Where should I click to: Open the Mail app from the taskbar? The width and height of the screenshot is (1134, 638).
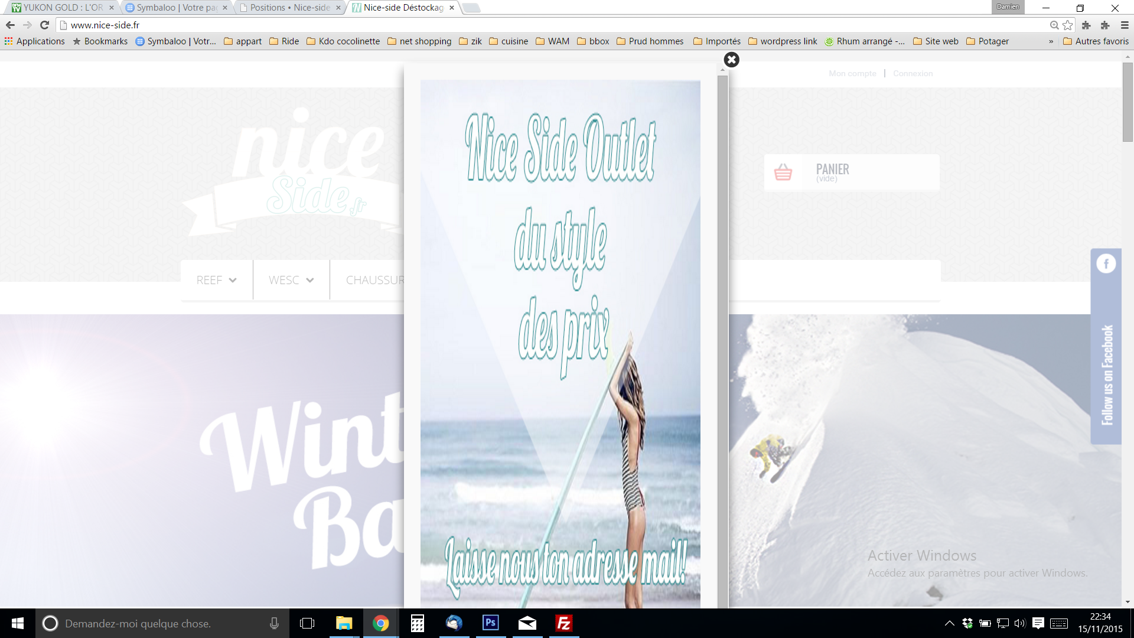tap(527, 623)
